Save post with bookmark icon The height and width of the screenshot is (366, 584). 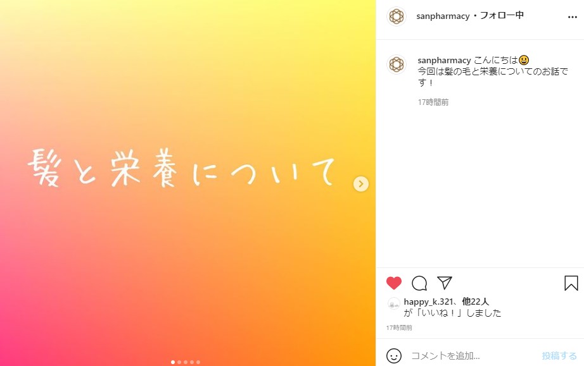tap(571, 283)
